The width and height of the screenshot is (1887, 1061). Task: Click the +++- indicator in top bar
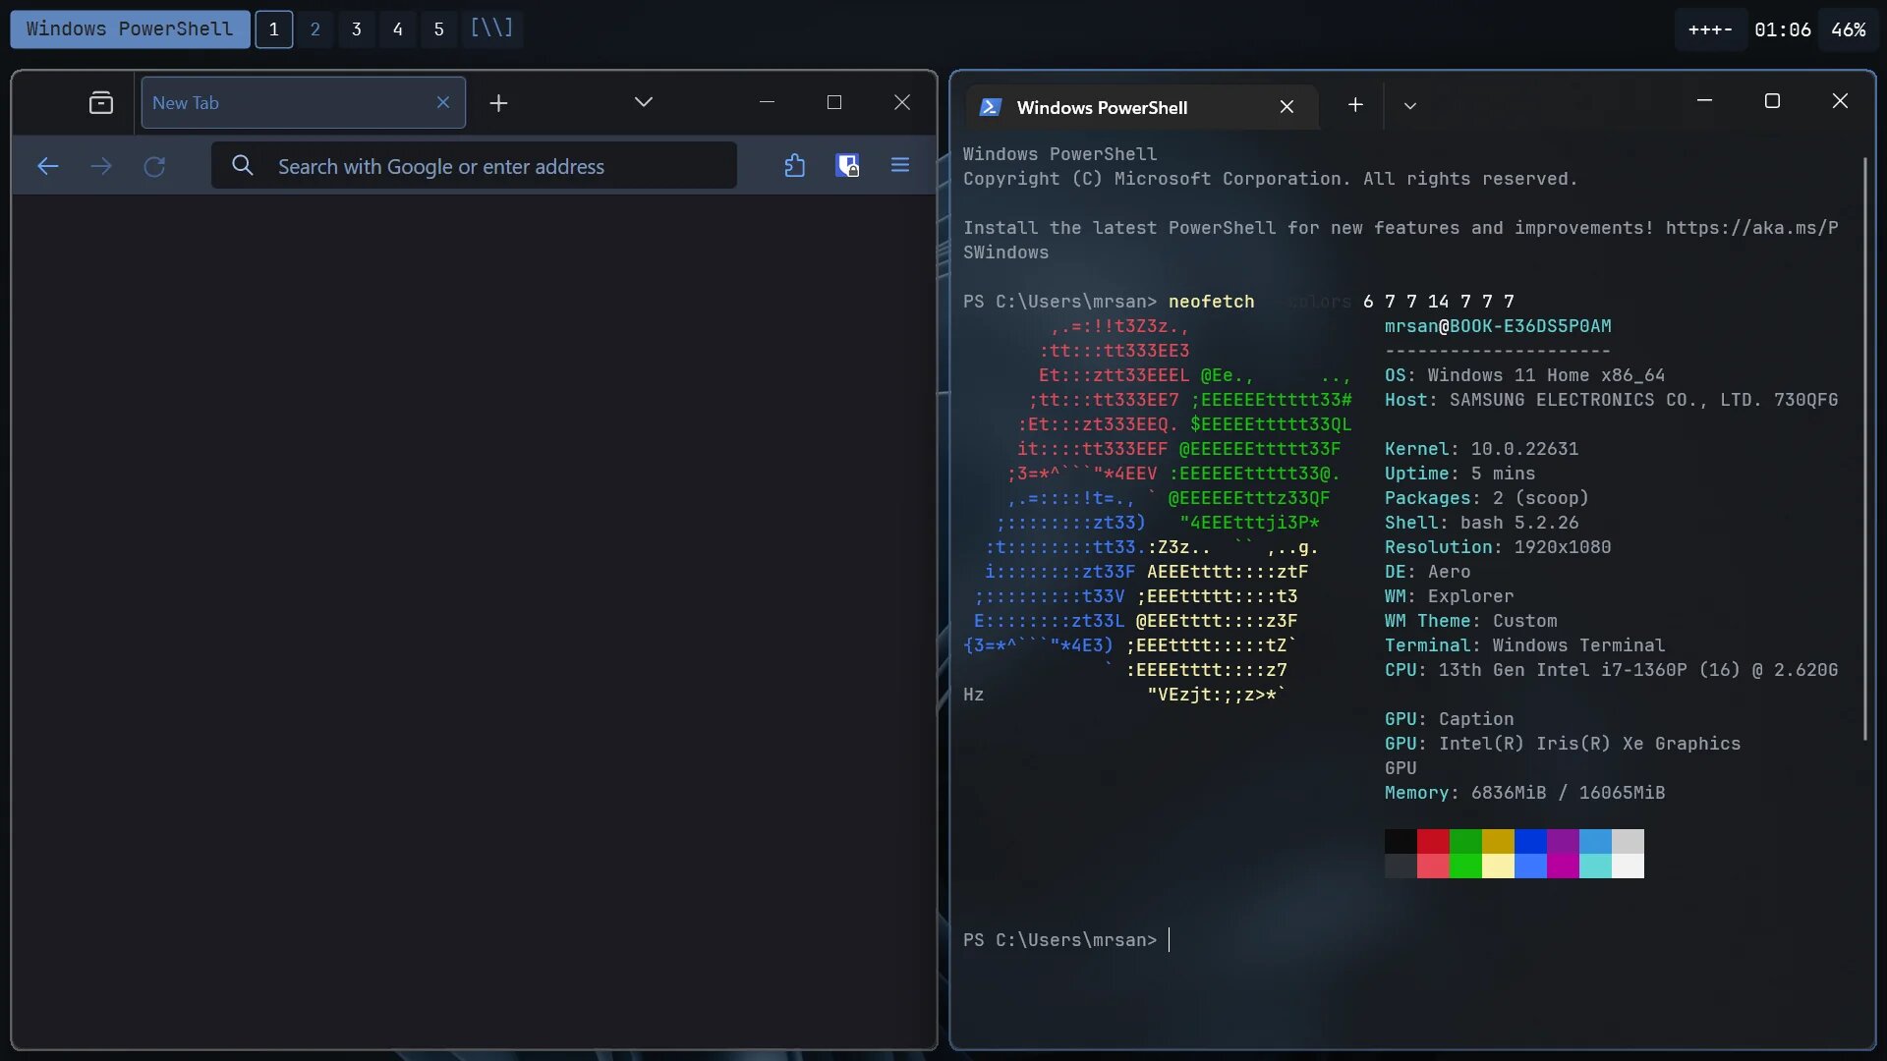tap(1710, 29)
